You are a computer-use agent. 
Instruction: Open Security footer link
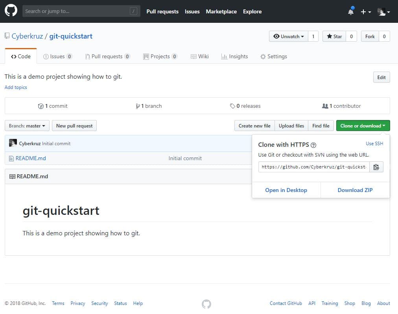point(99,303)
